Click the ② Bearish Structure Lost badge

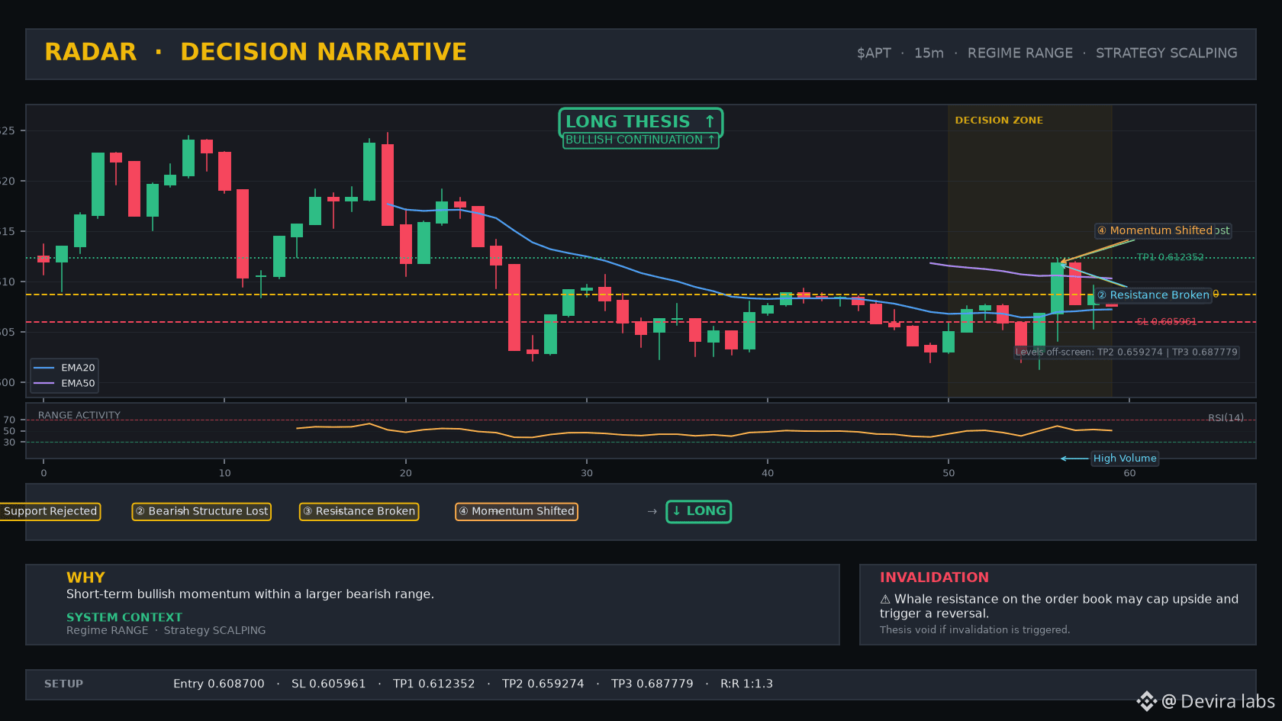pos(201,511)
